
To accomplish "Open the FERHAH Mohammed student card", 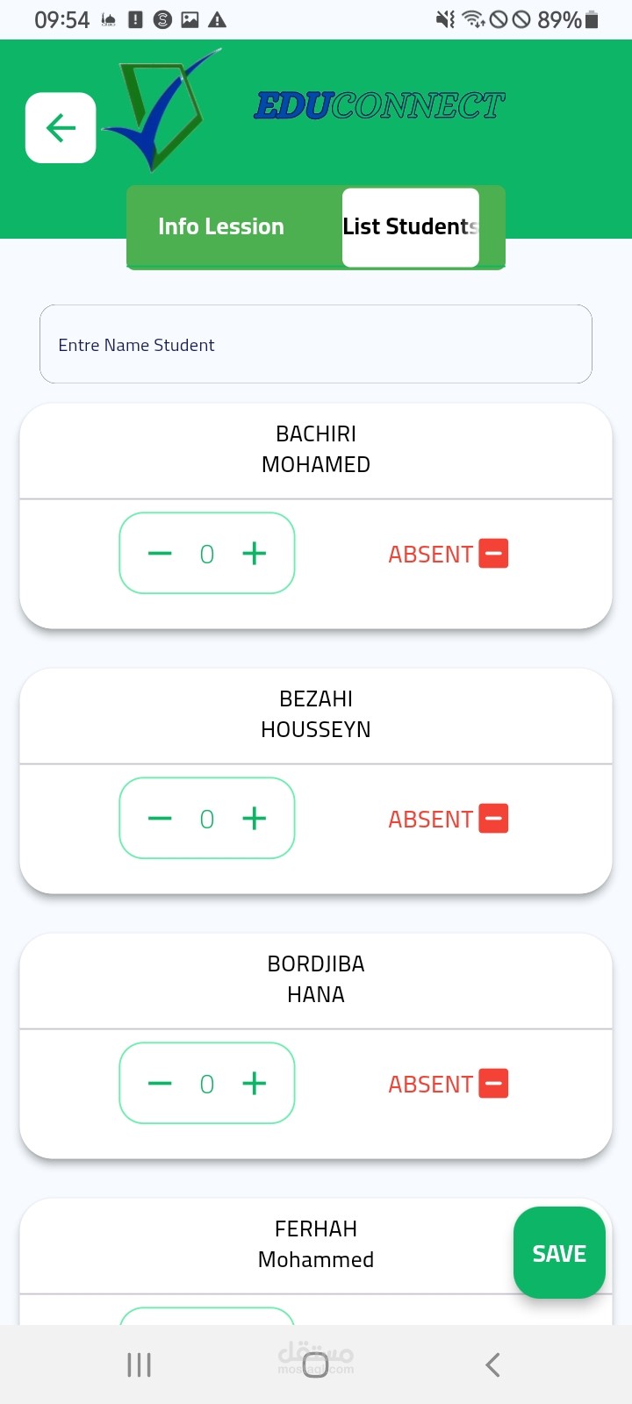I will coord(316,1244).
